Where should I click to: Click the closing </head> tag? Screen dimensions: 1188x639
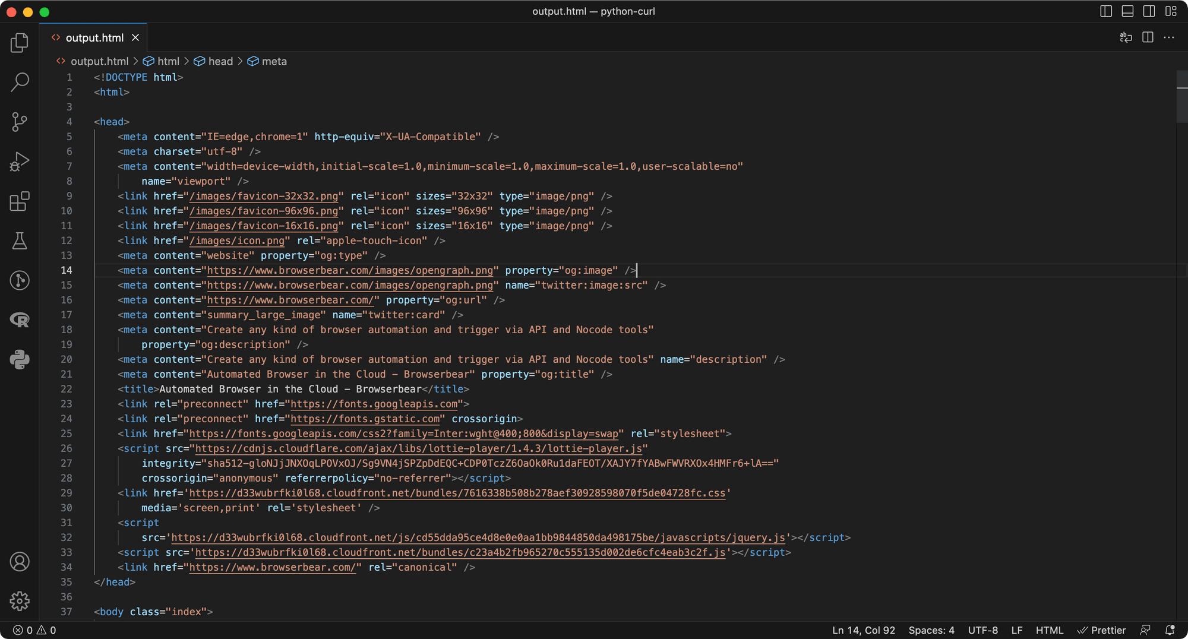coord(115,582)
